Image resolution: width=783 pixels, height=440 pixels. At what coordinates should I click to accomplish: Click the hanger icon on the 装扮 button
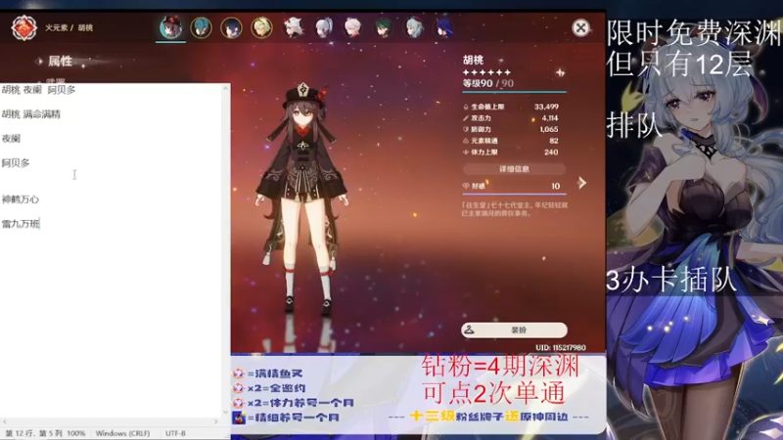tap(469, 330)
